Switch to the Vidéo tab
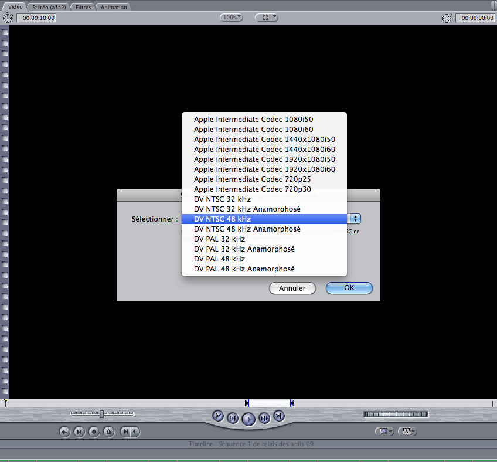The width and height of the screenshot is (497, 462). coord(15,6)
